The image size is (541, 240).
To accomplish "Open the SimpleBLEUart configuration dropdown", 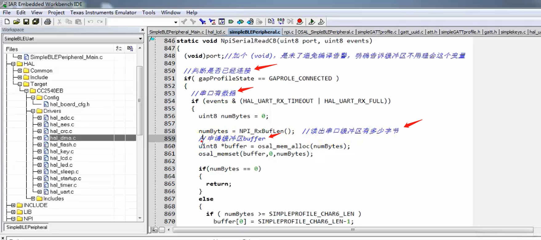I will 140,39.
